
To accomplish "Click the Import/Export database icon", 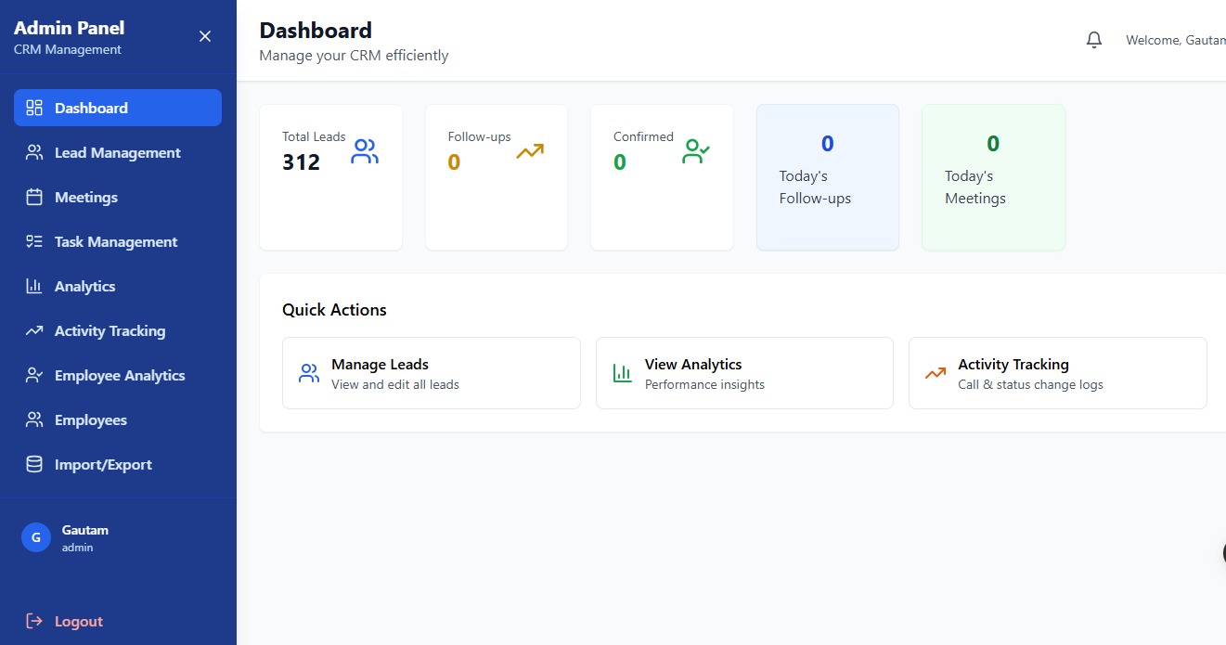I will [x=34, y=464].
